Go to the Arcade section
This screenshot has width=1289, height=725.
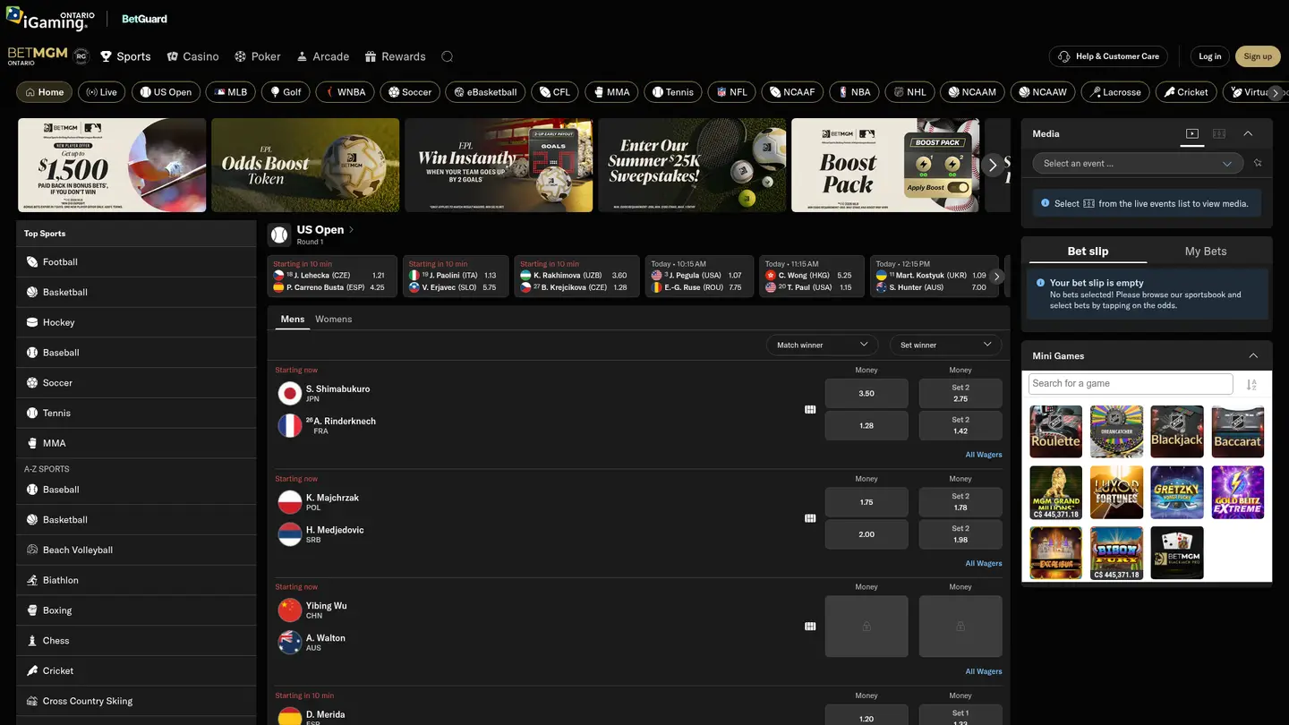(322, 56)
